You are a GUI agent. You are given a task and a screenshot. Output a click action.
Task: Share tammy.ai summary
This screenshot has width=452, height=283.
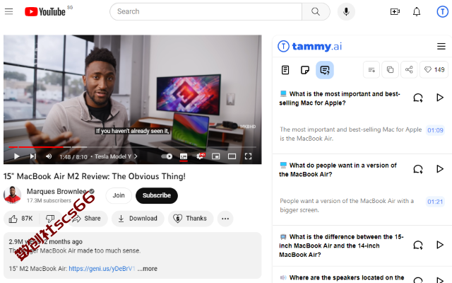[x=409, y=69]
